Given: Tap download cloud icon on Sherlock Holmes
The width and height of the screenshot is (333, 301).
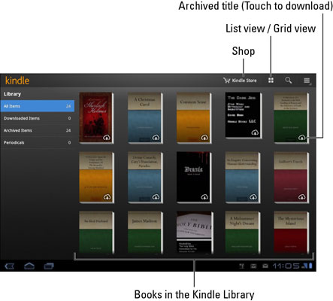Looking at the screenshot, I should [107, 138].
